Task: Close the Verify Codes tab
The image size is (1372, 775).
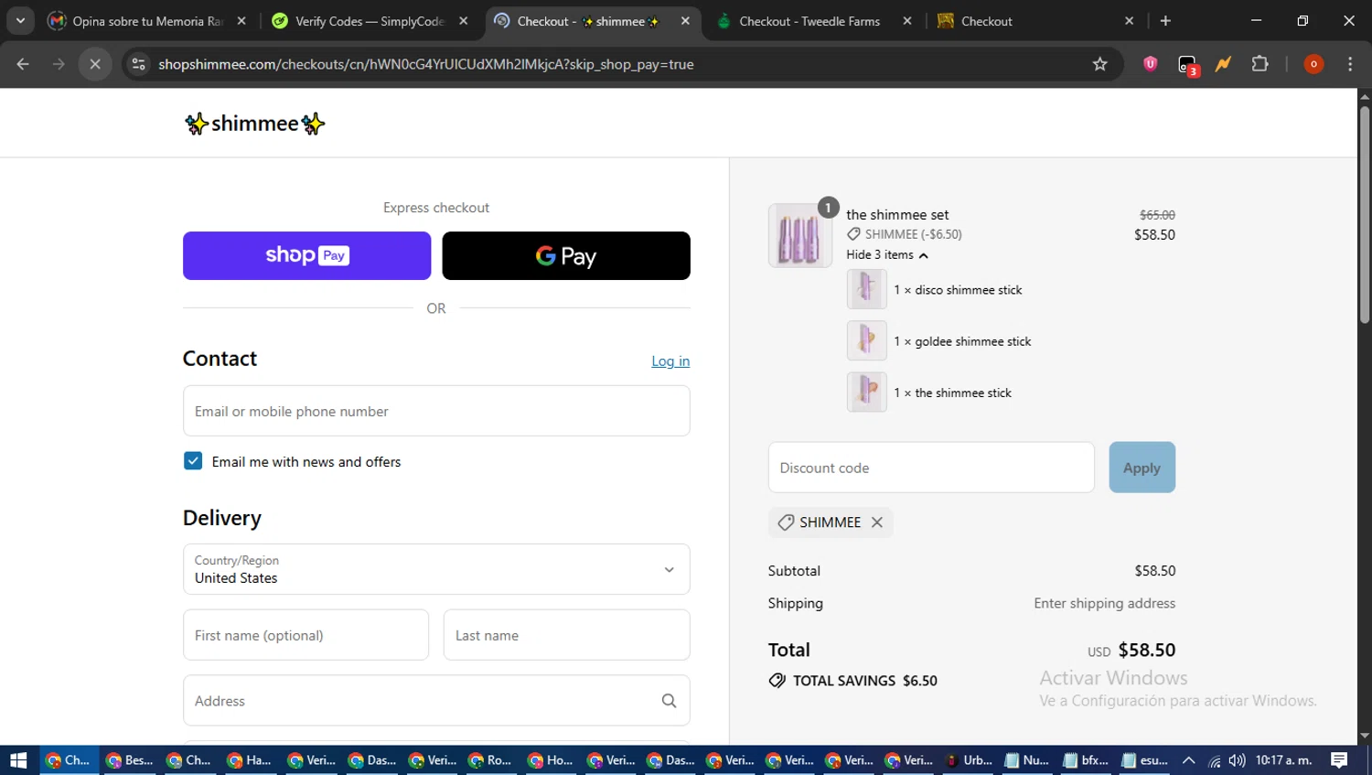Action: click(x=464, y=21)
